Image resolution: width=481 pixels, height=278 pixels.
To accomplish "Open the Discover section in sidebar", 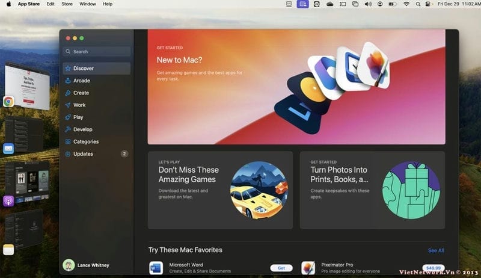I will (x=83, y=69).
